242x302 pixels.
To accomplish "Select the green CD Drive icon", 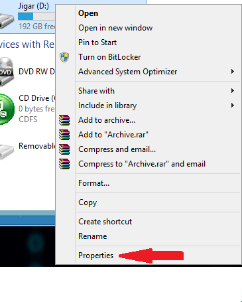I will tap(7, 109).
